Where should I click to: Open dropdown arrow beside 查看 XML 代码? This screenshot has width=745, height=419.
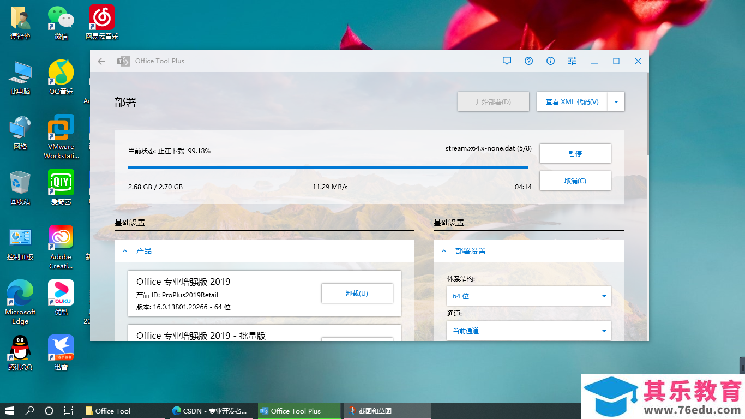(x=616, y=102)
